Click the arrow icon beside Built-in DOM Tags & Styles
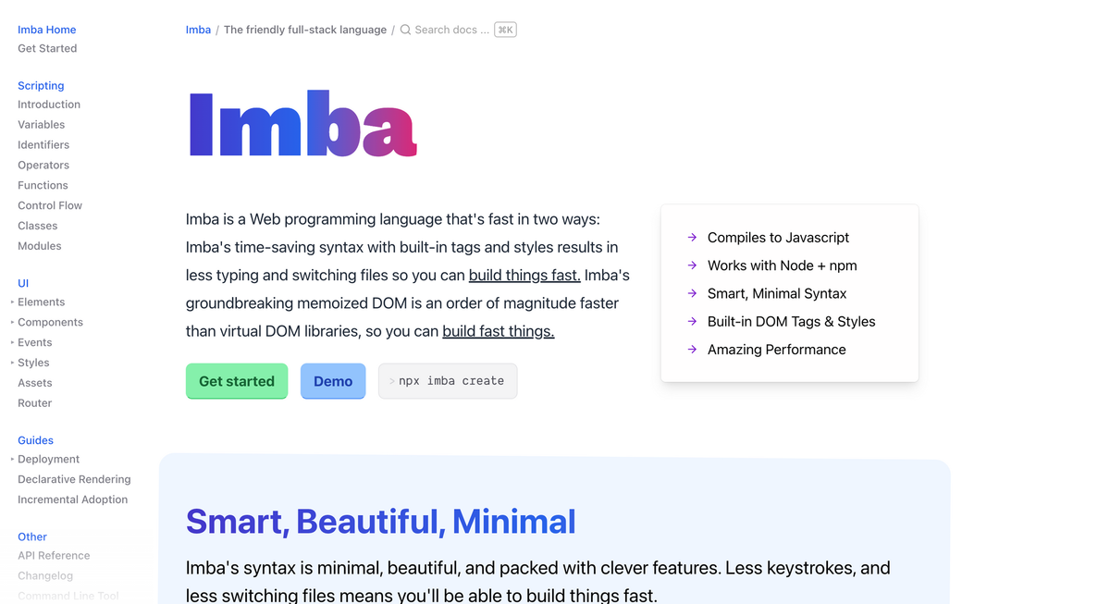The width and height of the screenshot is (1110, 604). click(x=690, y=322)
